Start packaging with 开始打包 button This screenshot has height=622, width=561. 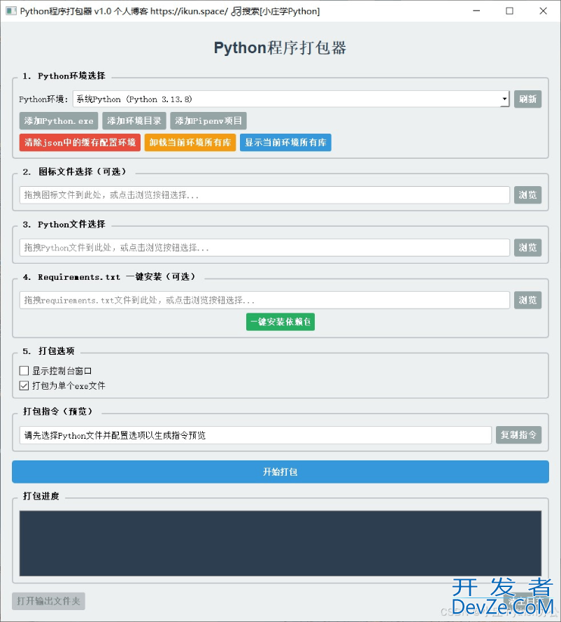pyautogui.click(x=280, y=472)
